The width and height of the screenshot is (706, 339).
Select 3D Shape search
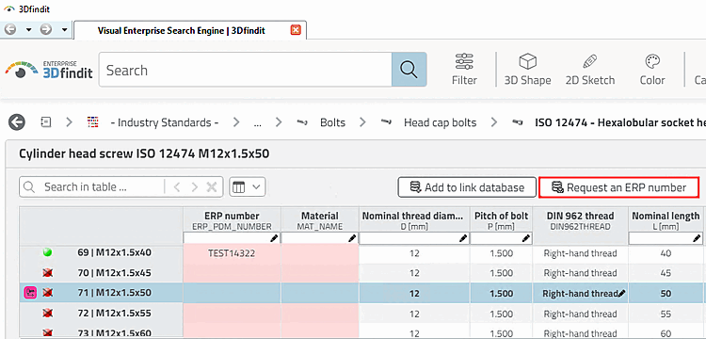pos(527,70)
